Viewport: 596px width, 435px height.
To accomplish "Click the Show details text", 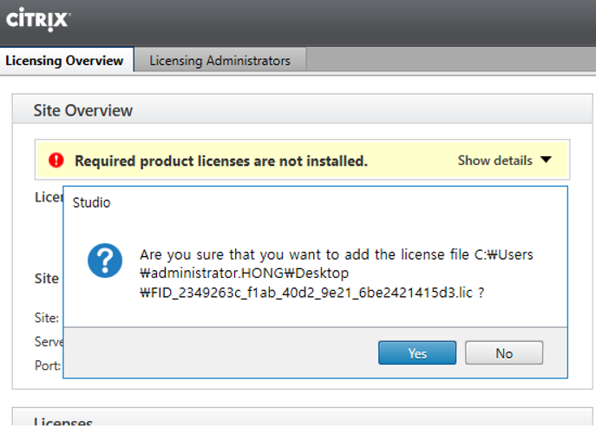I will (494, 161).
